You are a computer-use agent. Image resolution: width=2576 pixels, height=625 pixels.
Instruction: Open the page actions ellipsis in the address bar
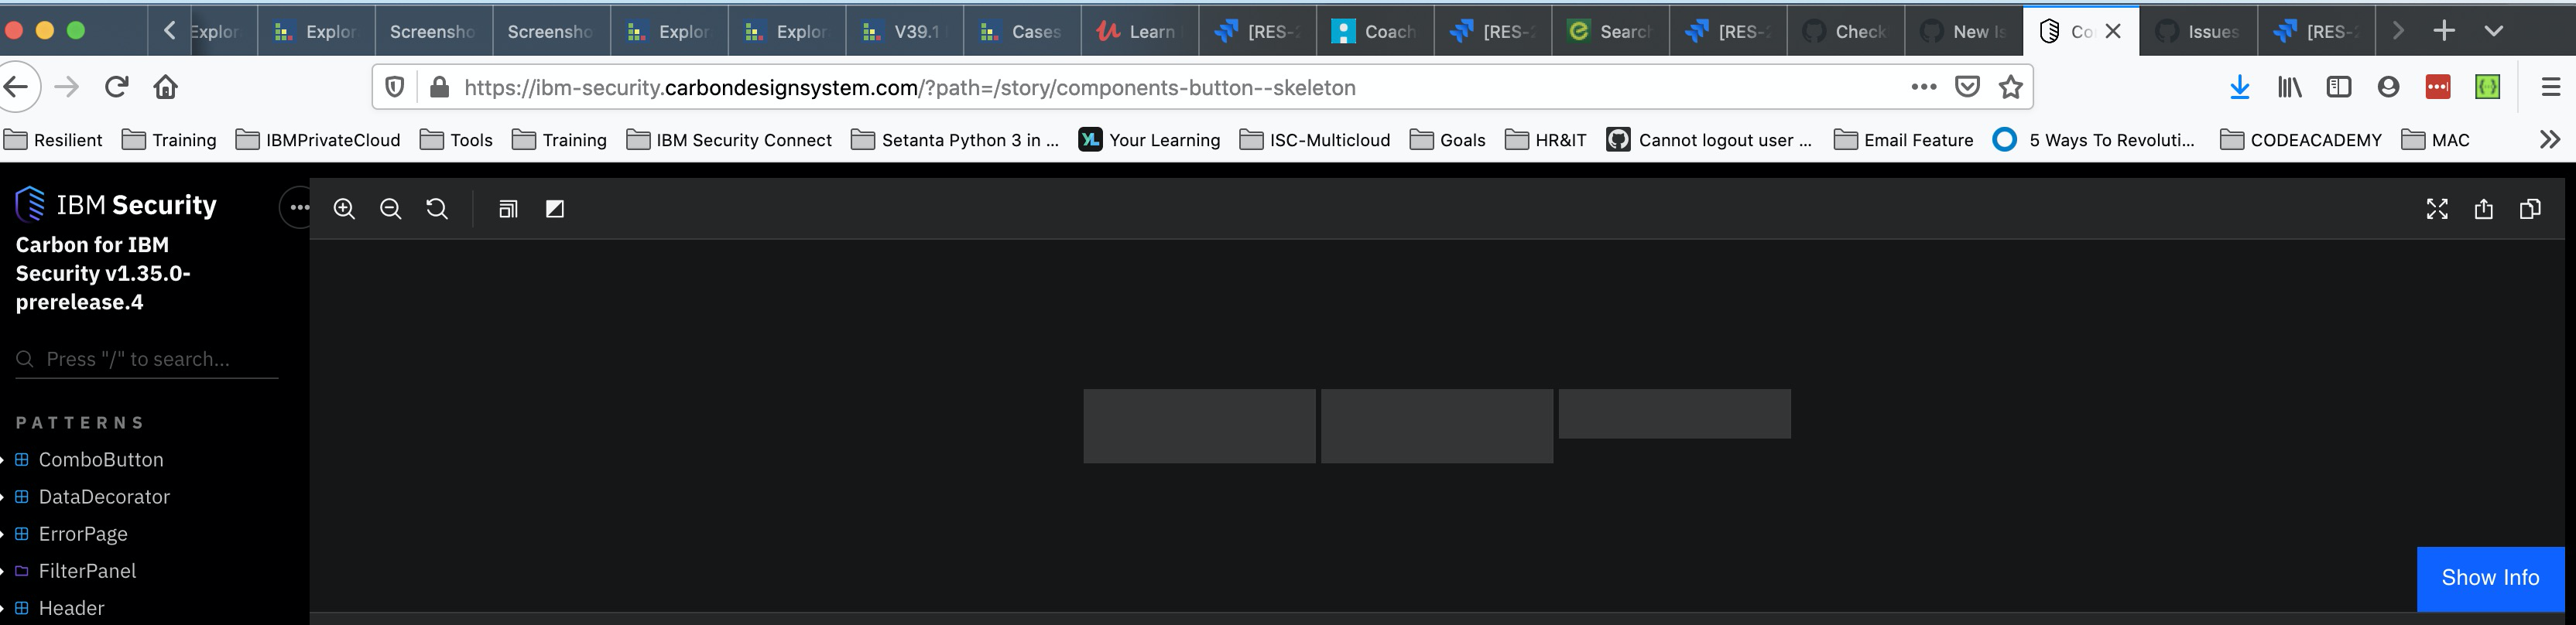click(x=1924, y=87)
